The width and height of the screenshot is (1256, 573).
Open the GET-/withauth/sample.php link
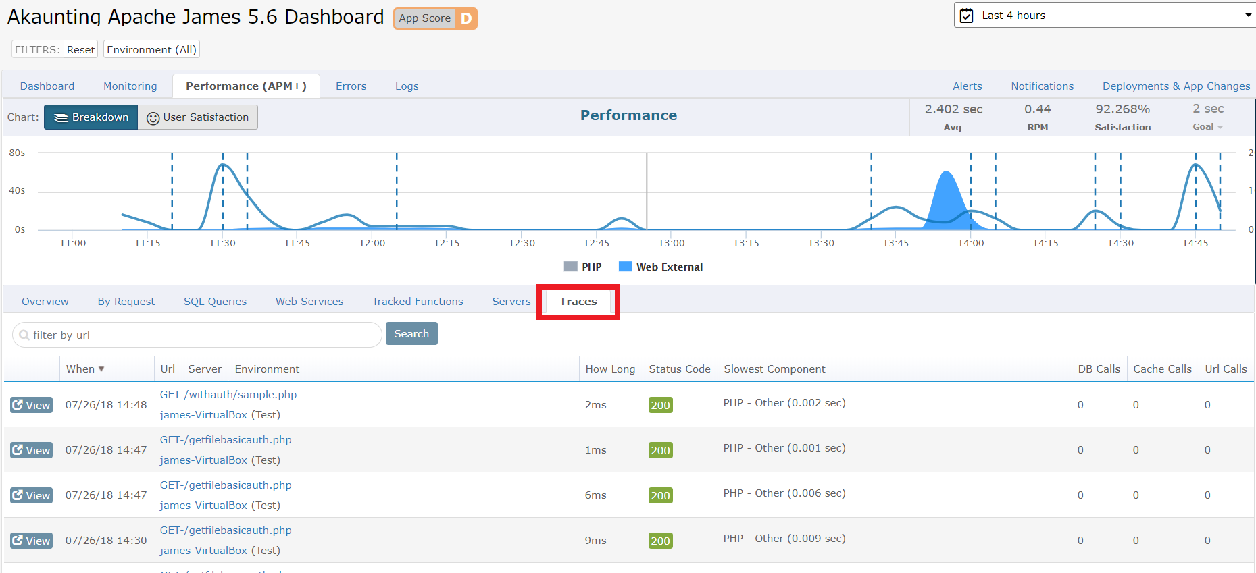[228, 395]
